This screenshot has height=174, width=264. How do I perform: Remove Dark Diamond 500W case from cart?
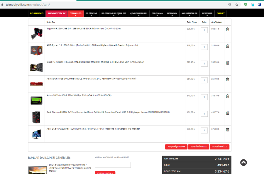tap(227, 113)
